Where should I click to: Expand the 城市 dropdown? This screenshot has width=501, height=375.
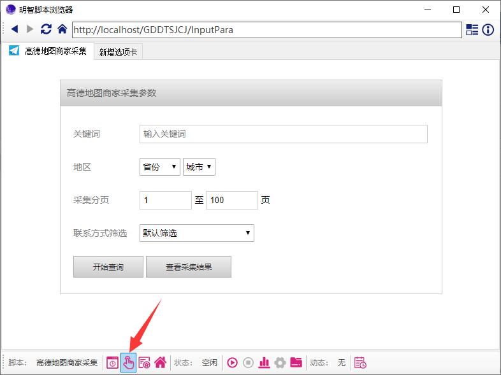point(199,167)
